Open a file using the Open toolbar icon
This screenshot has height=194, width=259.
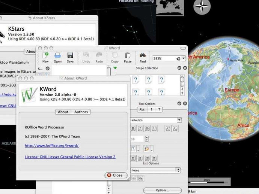pyautogui.click(x=57, y=55)
